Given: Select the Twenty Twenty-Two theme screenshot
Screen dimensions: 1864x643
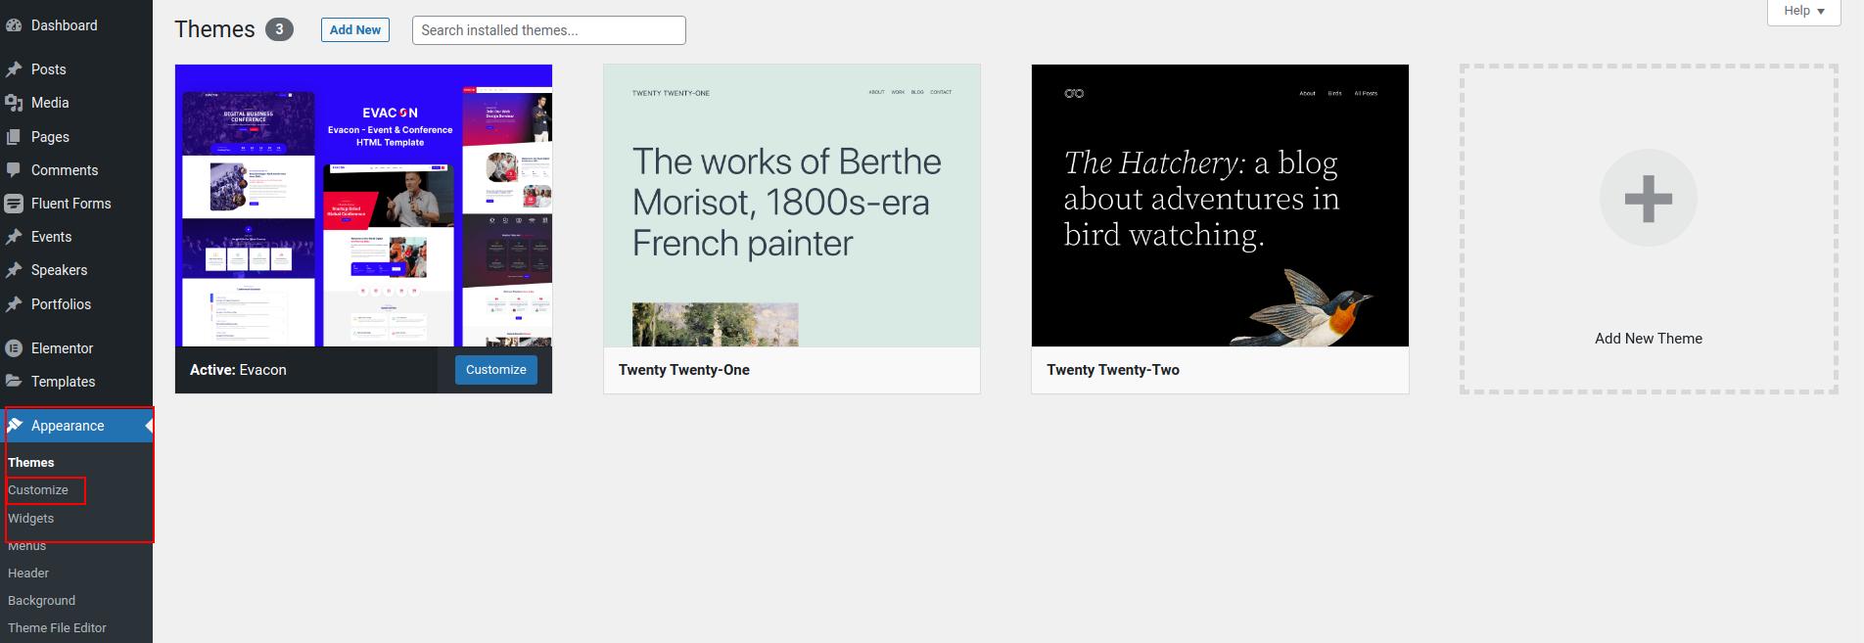Looking at the screenshot, I should coord(1220,206).
